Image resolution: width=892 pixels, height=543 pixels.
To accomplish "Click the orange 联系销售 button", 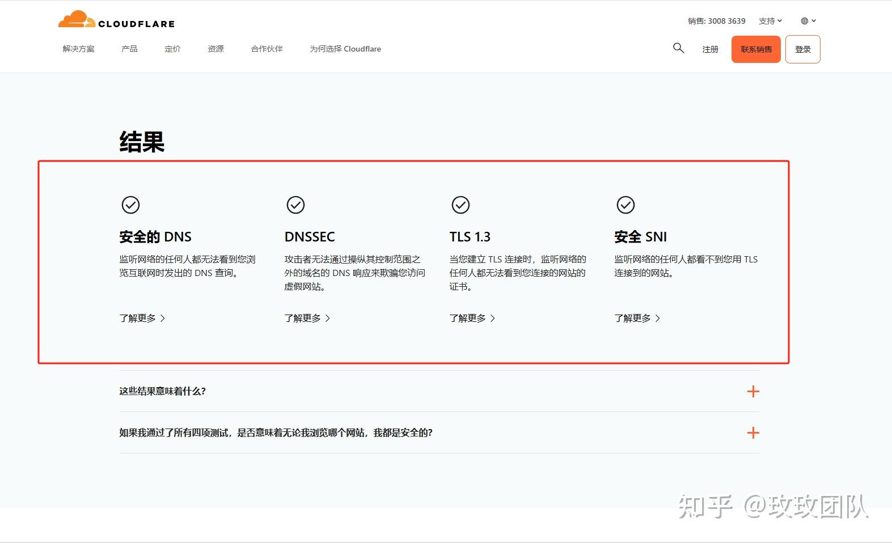I will [756, 49].
